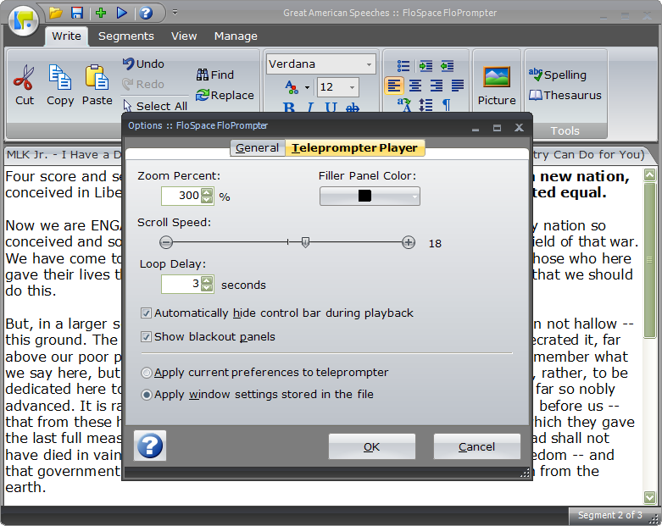Click the scrollbar down arrow in document
The width and height of the screenshot is (662, 526).
650,497
